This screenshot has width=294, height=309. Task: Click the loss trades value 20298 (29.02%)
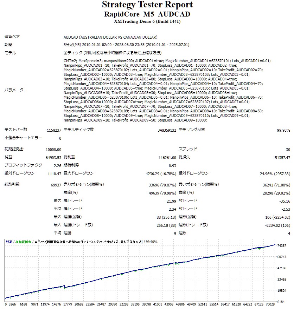[x=276, y=193]
